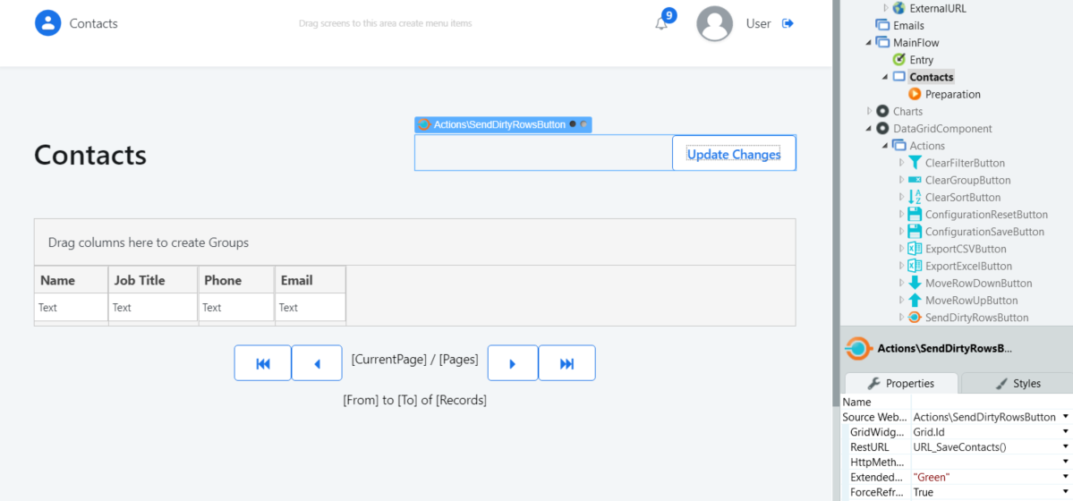Click the Name property input field

click(992, 402)
